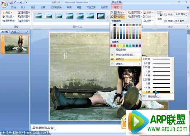Screen dimensions: 190x136
Task: Apply the fifth picture style with reflection
Action: 80,16
